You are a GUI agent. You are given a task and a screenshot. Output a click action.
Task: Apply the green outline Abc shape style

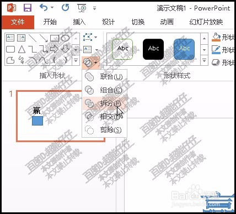[x=122, y=49]
